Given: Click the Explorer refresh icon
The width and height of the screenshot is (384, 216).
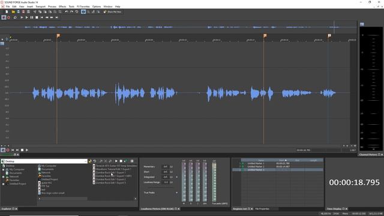Looking at the screenshot, I should (x=95, y=161).
